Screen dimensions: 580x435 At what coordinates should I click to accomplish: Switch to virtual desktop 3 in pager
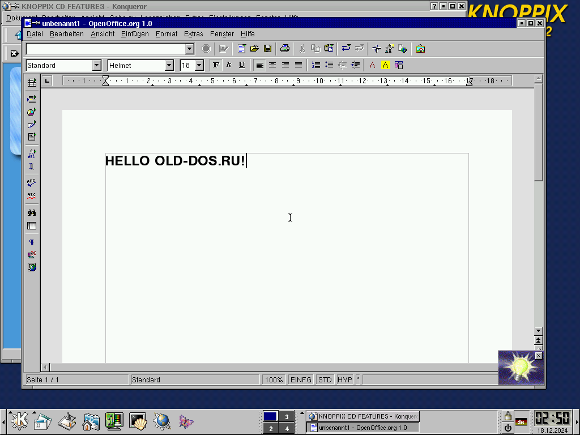pyautogui.click(x=287, y=417)
